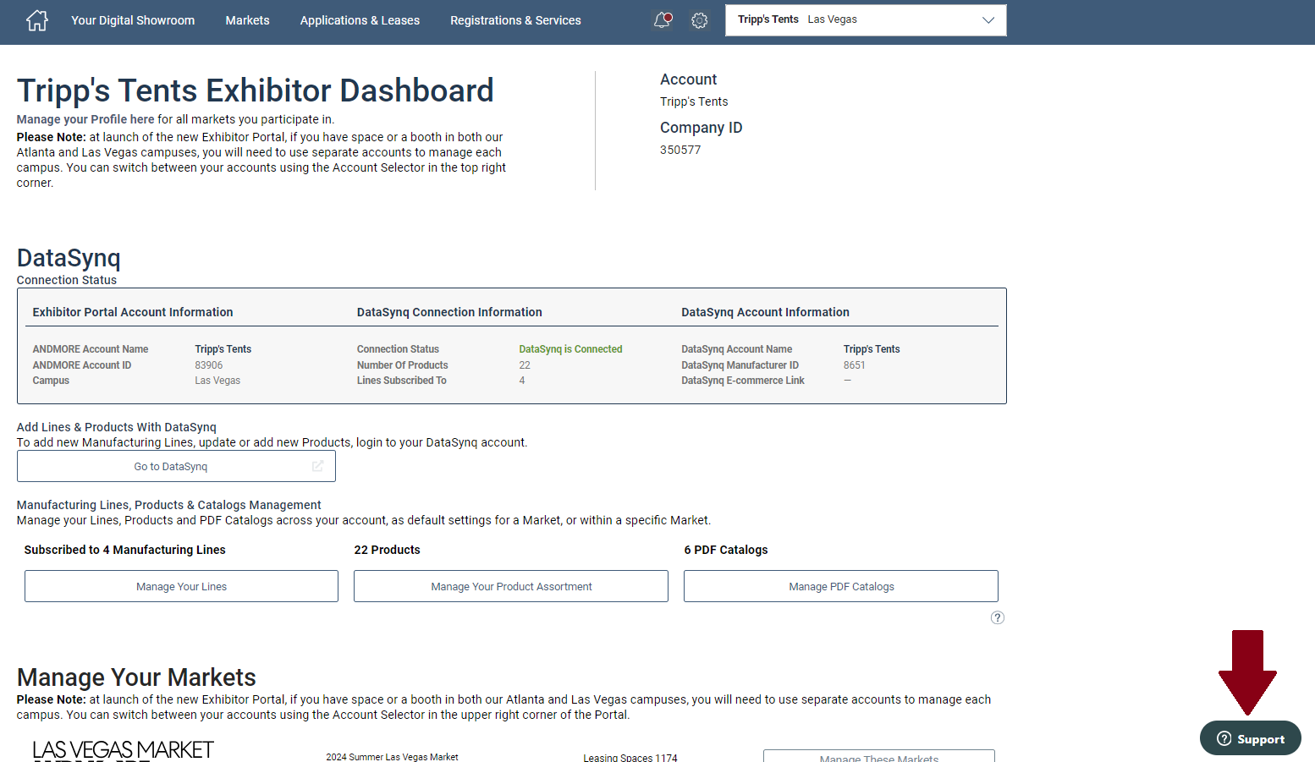
Task: Click the Tripp's Tents Exhibitor Dashboard title
Action: 255,90
